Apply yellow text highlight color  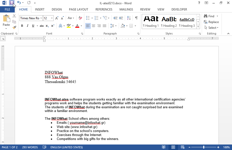coord(69,26)
